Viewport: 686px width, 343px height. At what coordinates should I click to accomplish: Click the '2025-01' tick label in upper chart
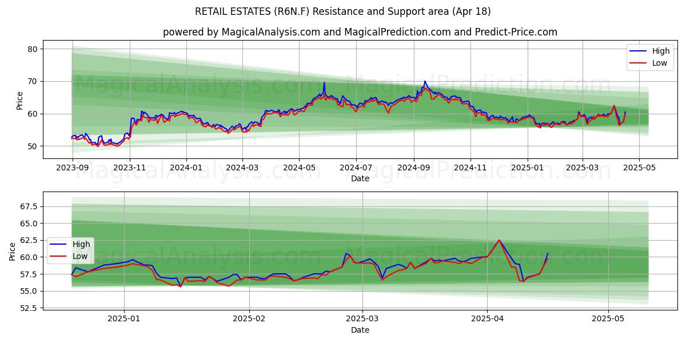527,168
